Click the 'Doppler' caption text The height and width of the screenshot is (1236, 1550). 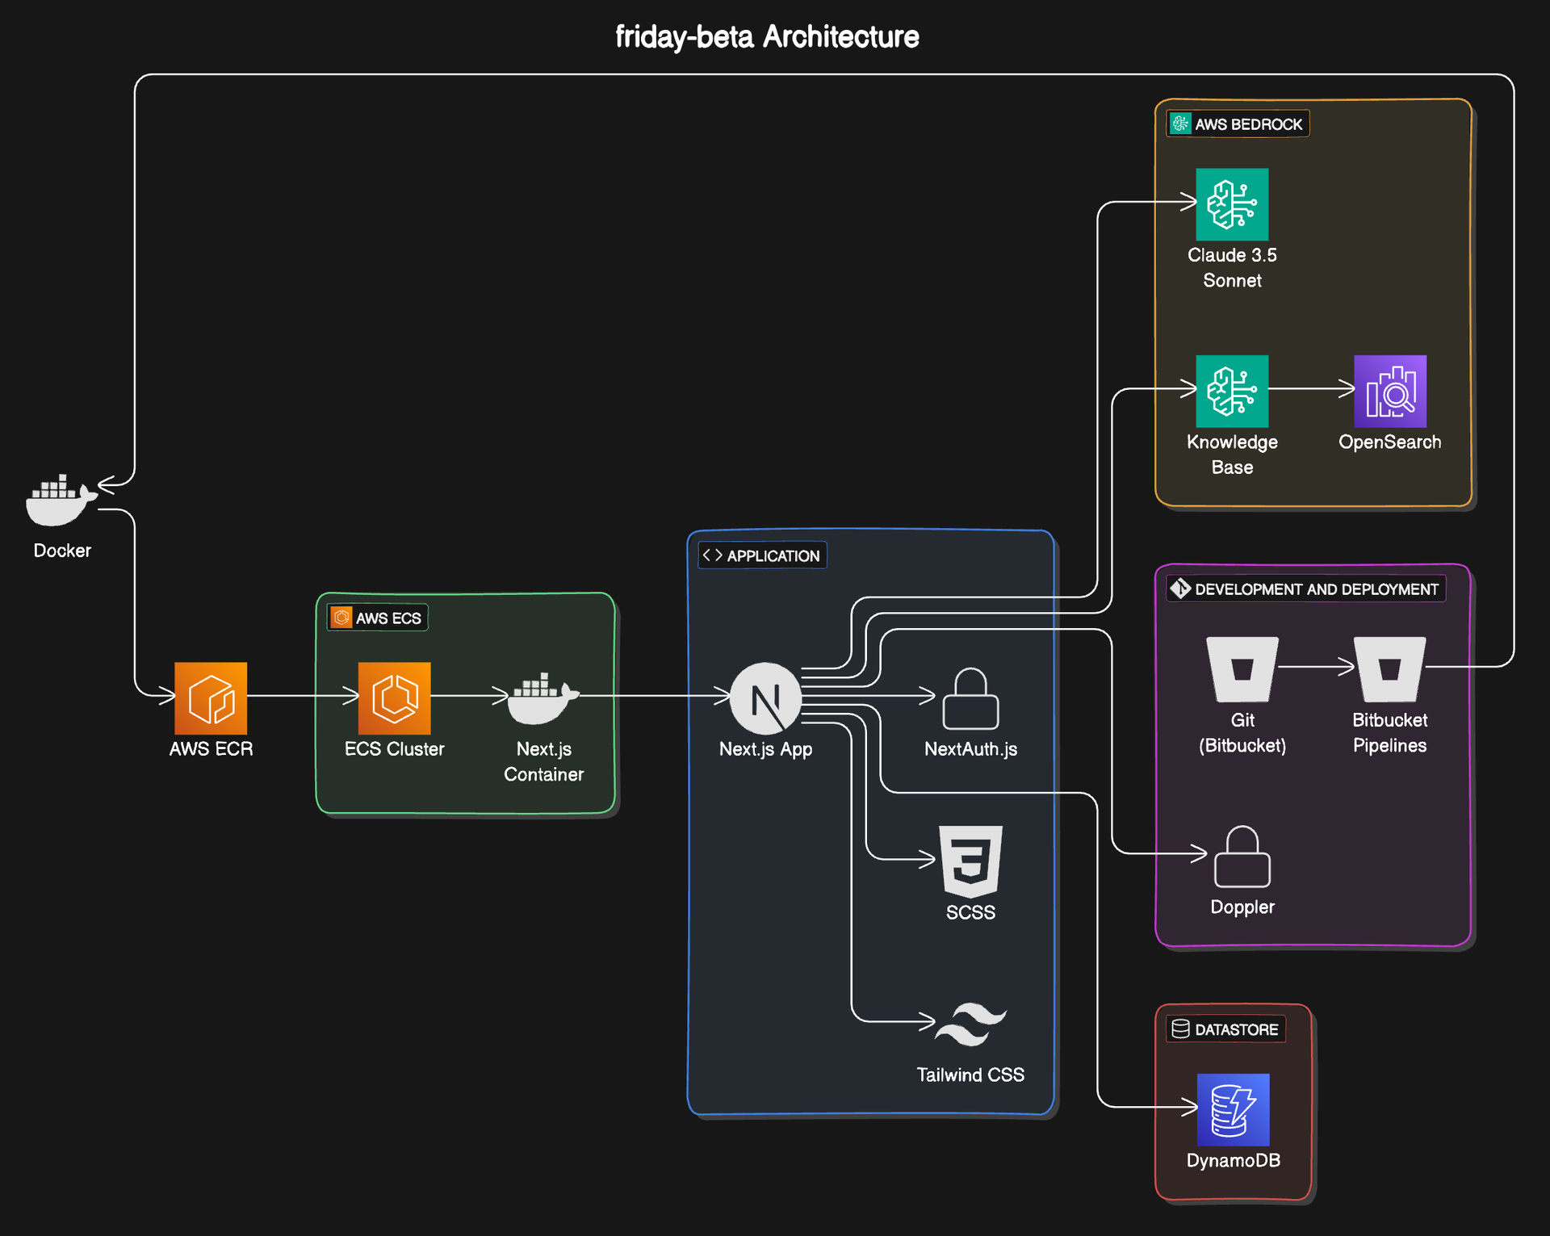click(x=1242, y=907)
